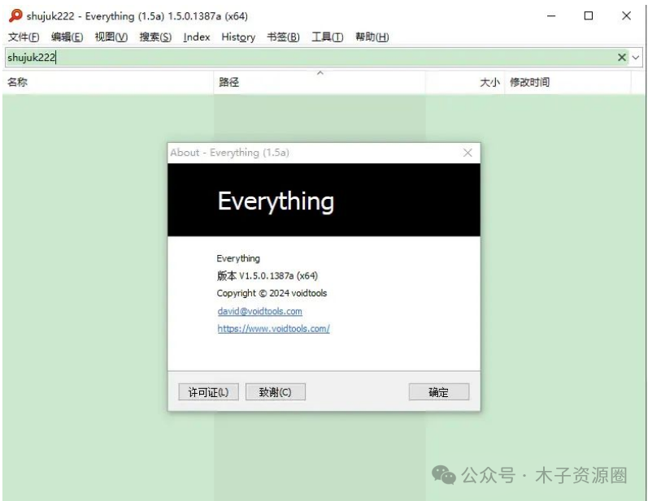The height and width of the screenshot is (501, 648).
Task: Open the History menu
Action: point(238,37)
